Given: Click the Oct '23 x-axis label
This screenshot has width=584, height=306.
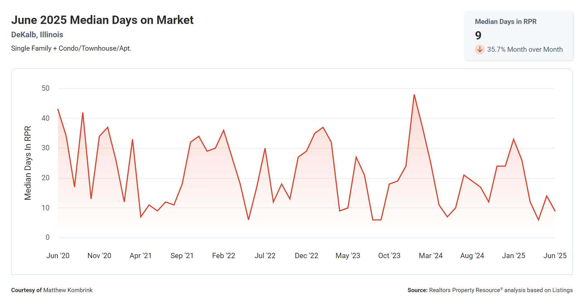Looking at the screenshot, I should 389,256.
